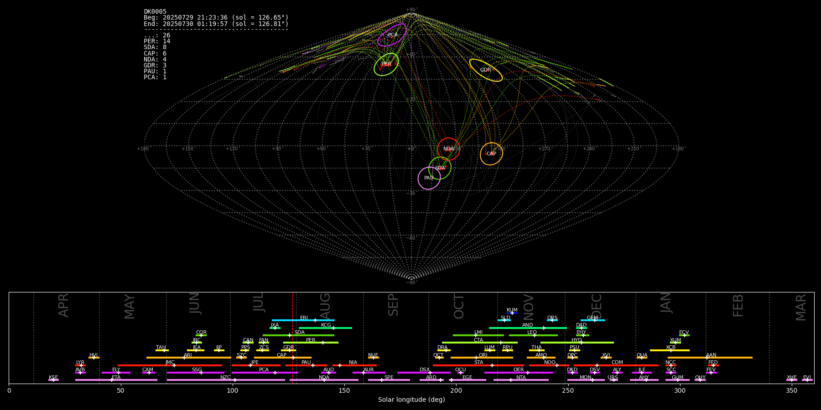Viewport: 821px width, 410px height.
Task: Click the +90 declination label at map top
Action: point(411,10)
